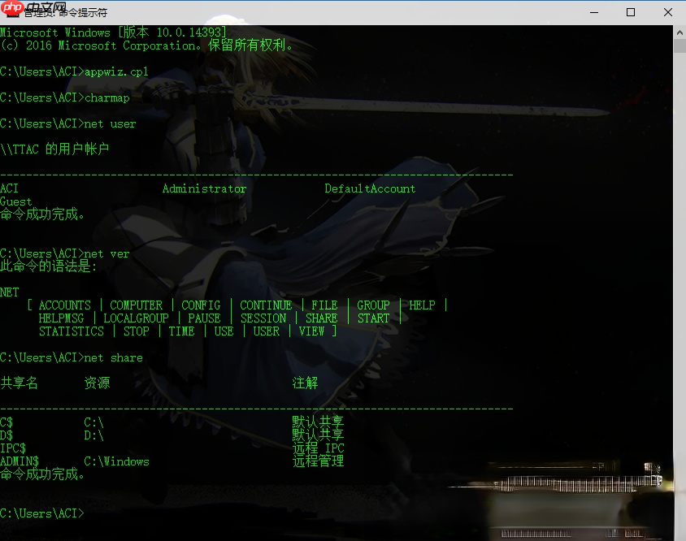686x541 pixels.
Task: Click the 'Administrator' account name
Action: [204, 188]
